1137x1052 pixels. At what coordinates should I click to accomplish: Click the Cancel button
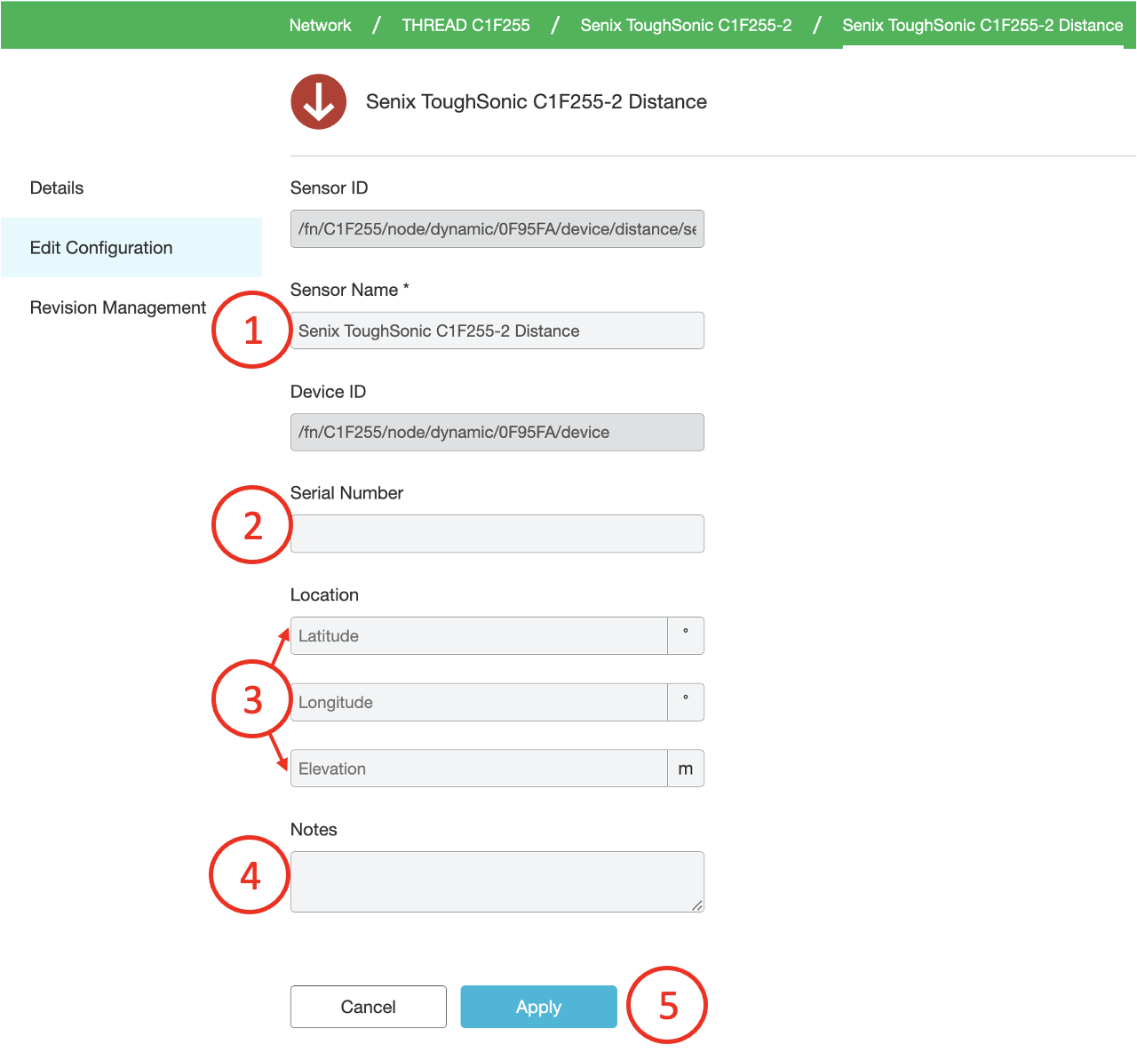[x=369, y=1007]
